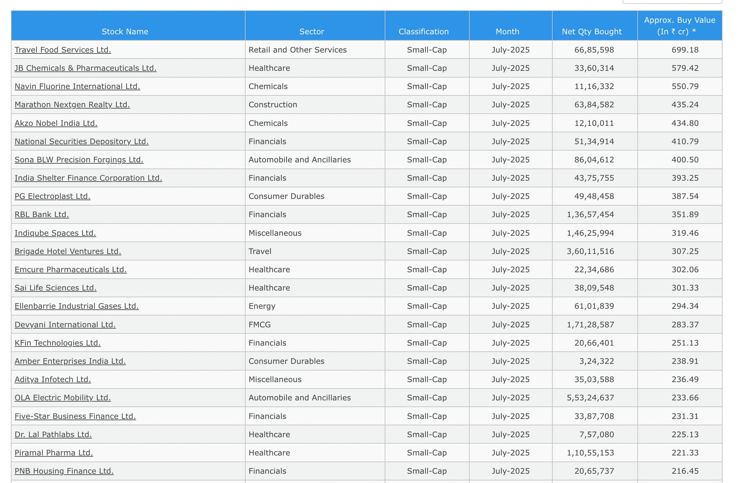Screen dimensions: 754x483
Task: Sort table by Stock Name header
Action: tap(125, 31)
